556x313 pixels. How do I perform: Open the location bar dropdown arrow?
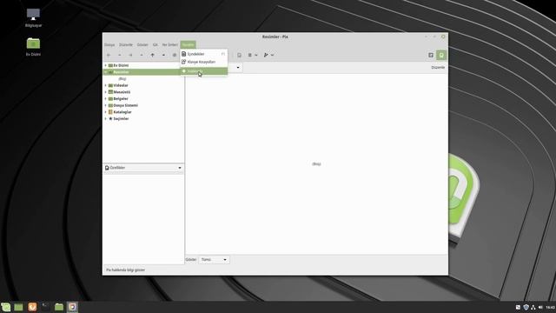click(x=238, y=68)
